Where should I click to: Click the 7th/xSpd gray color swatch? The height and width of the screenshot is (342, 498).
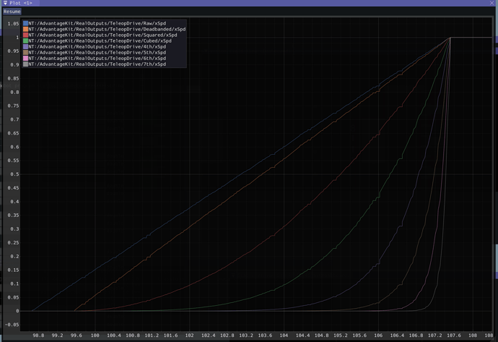(x=25, y=64)
